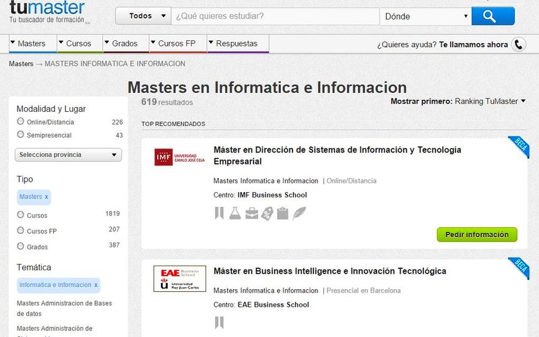Viewport: 539px width, 337px height.
Task: Click Pedir información green button
Action: coord(477,235)
